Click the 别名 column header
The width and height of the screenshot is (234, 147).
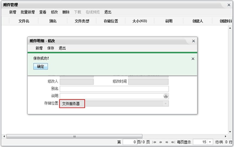coord(53,21)
